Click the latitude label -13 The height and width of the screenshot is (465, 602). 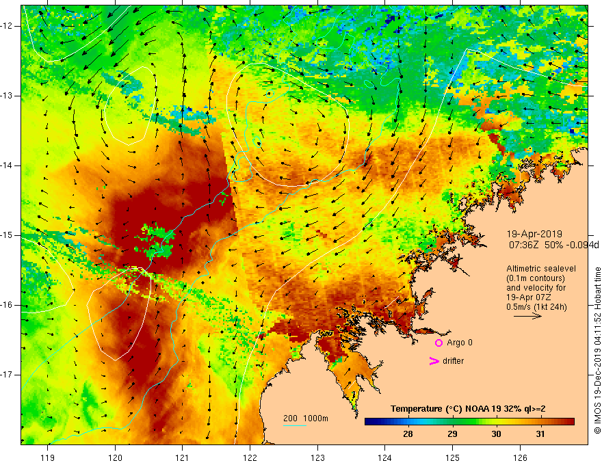coord(7,96)
